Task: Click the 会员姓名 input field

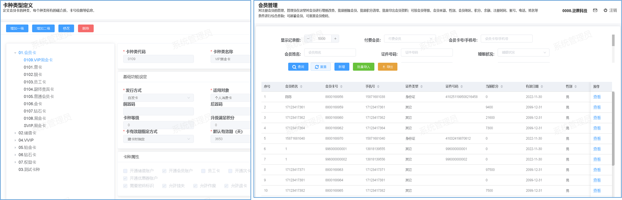Action: point(330,53)
